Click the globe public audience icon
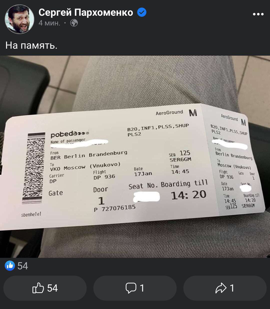 pyautogui.click(x=74, y=23)
